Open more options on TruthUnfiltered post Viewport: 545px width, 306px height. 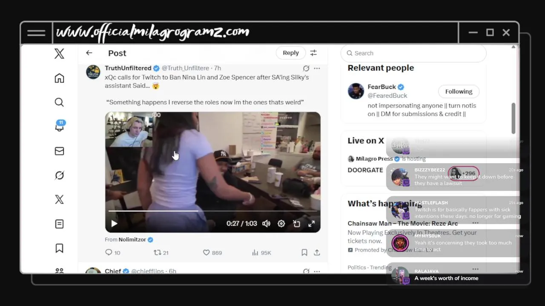317,68
